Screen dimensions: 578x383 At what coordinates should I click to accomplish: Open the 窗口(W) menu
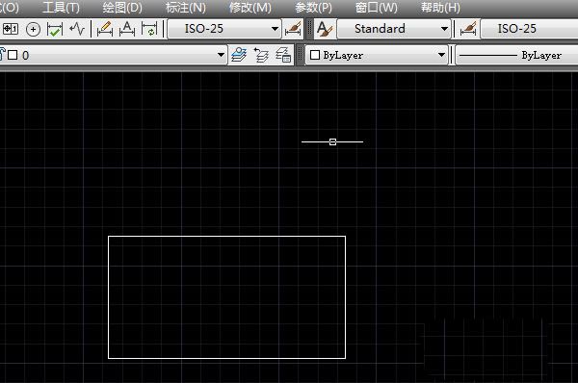(377, 8)
